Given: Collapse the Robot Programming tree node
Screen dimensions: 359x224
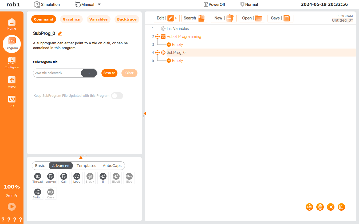Looking at the screenshot, I should coord(157,37).
